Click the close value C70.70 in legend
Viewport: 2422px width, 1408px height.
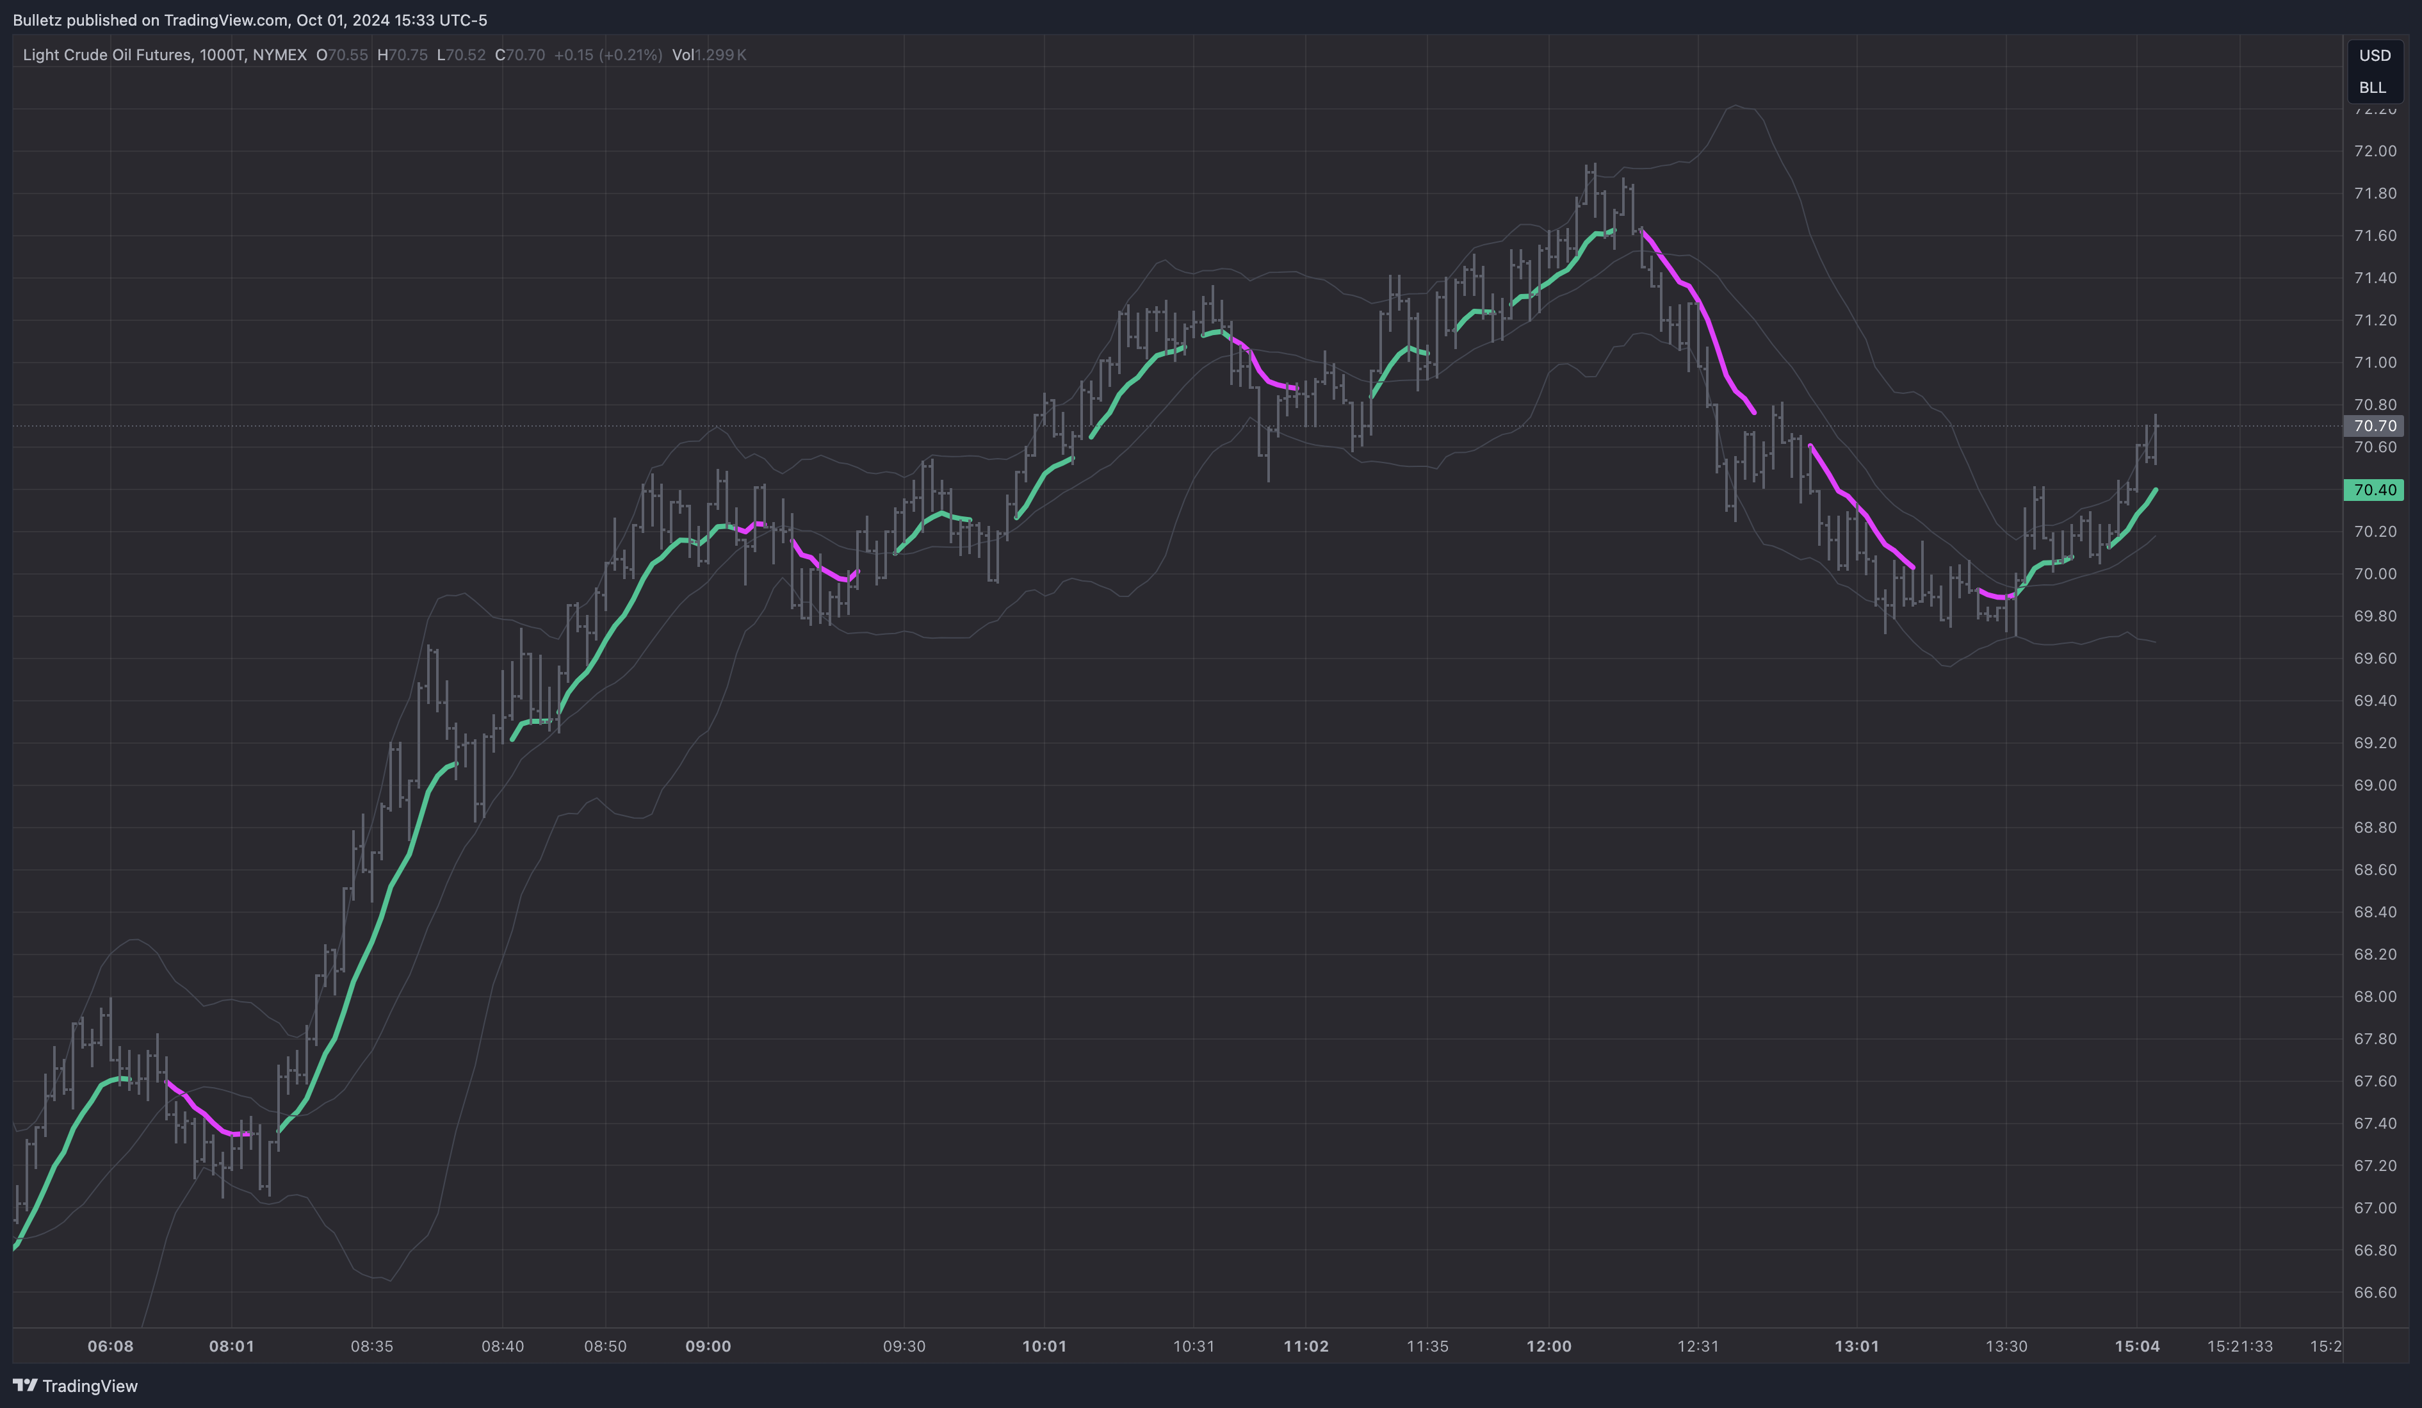(520, 55)
